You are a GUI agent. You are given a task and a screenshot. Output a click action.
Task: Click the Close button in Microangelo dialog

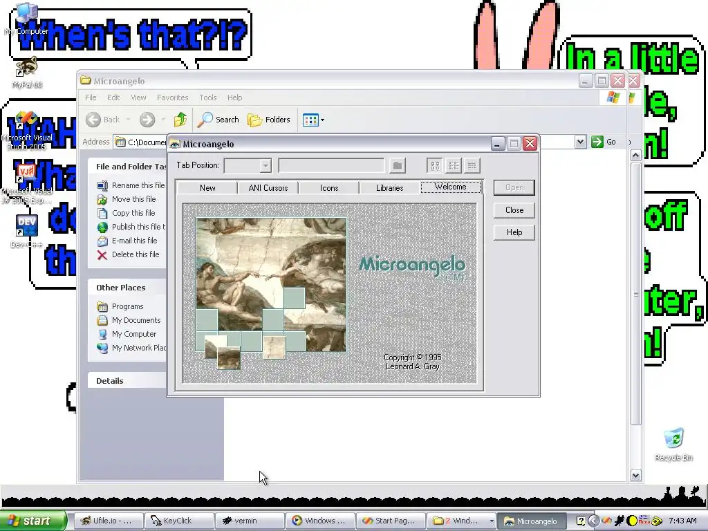(514, 210)
